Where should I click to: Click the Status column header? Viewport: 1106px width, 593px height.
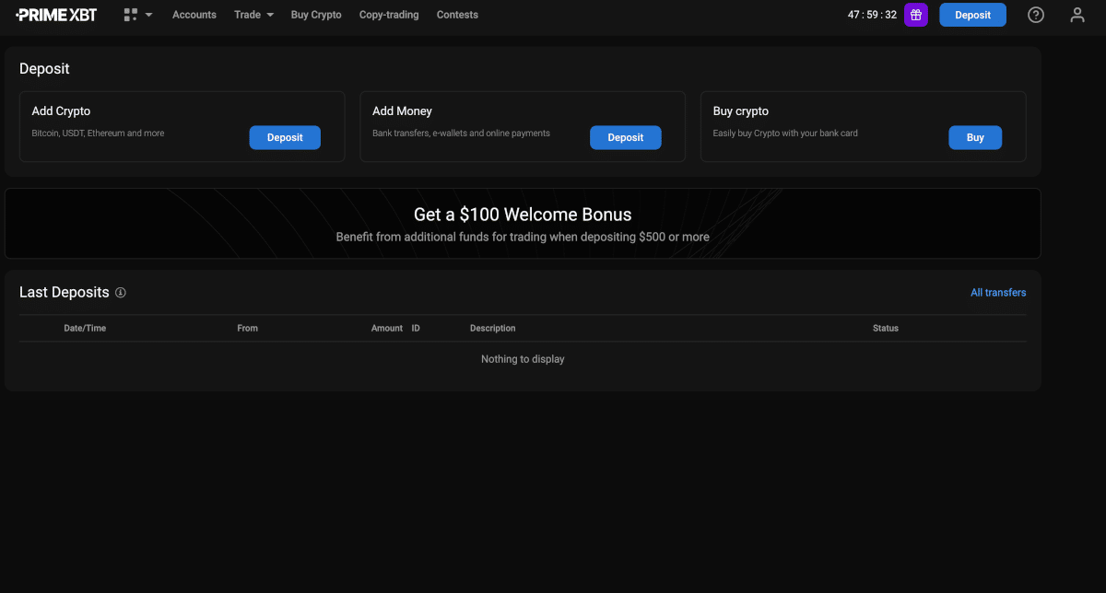pos(886,328)
